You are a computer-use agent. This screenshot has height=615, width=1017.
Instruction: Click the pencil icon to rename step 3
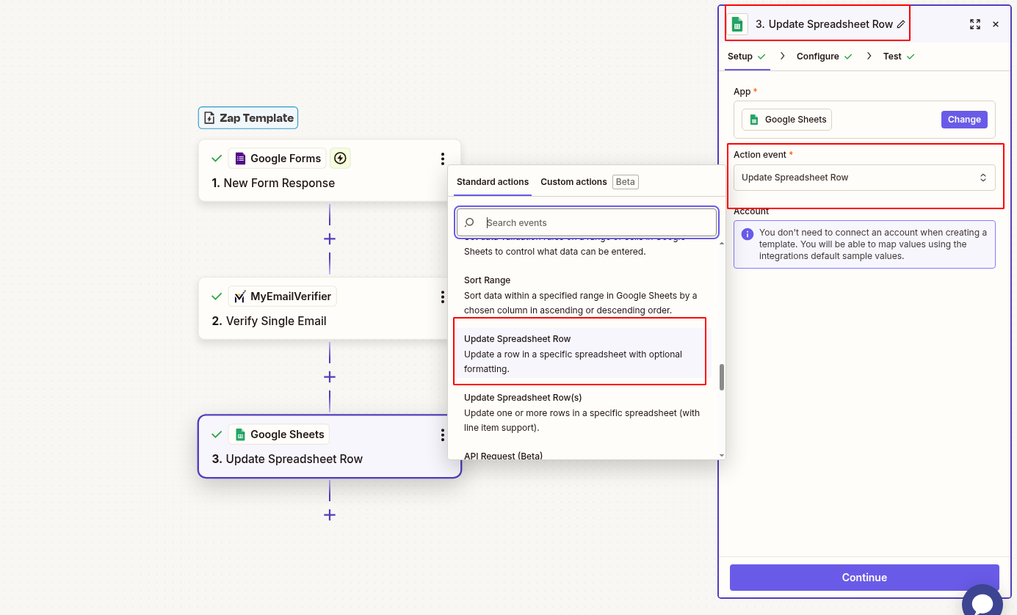(901, 23)
